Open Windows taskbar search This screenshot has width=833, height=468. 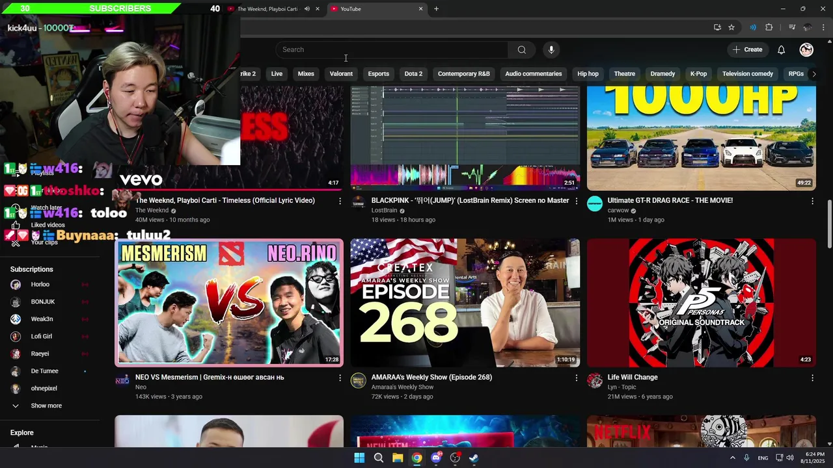point(378,458)
